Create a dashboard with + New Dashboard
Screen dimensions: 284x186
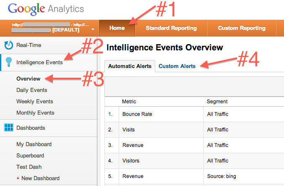pos(38,178)
